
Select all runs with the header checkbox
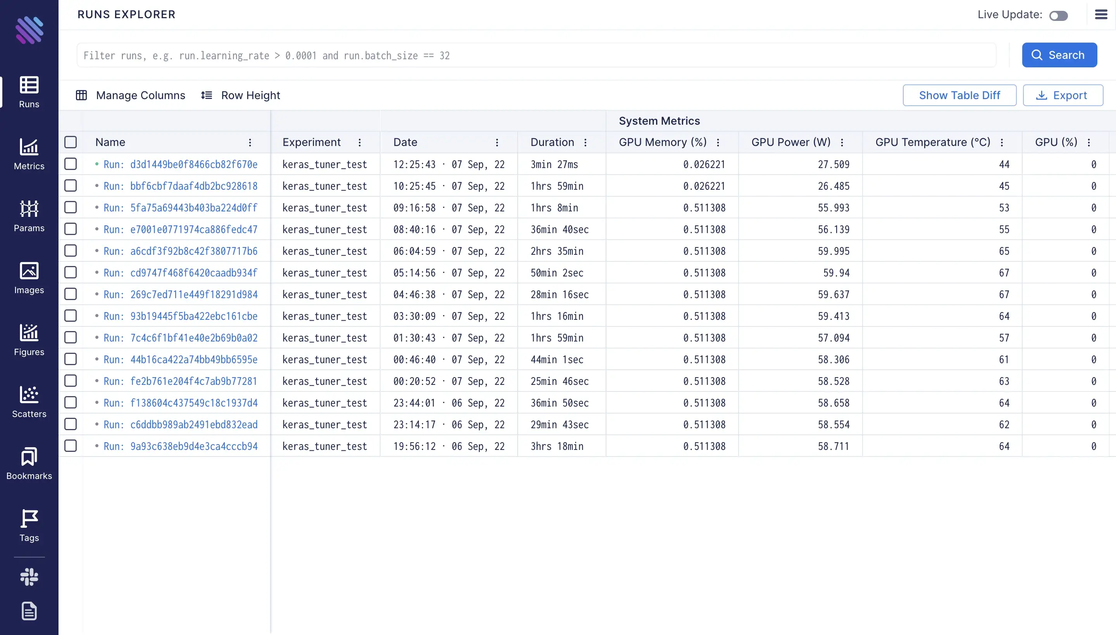click(x=70, y=142)
